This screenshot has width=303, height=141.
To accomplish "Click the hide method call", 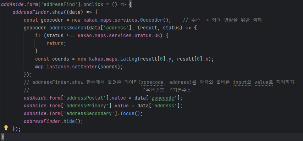I will tap(69, 121).
